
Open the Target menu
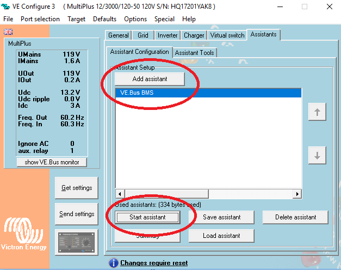point(76,19)
